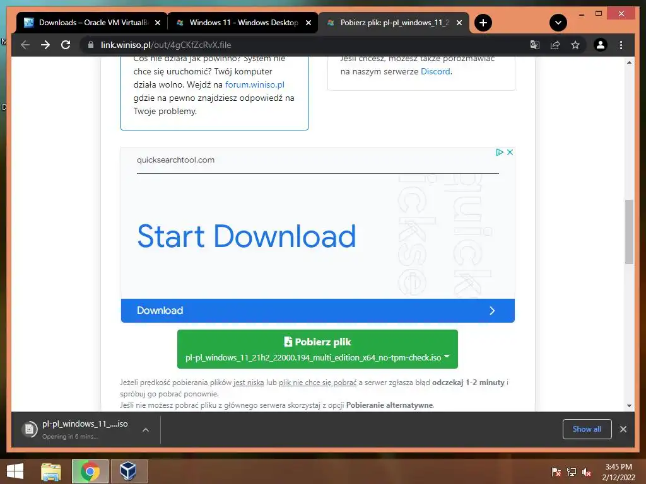Click the taskbar clock and date

tap(618, 472)
